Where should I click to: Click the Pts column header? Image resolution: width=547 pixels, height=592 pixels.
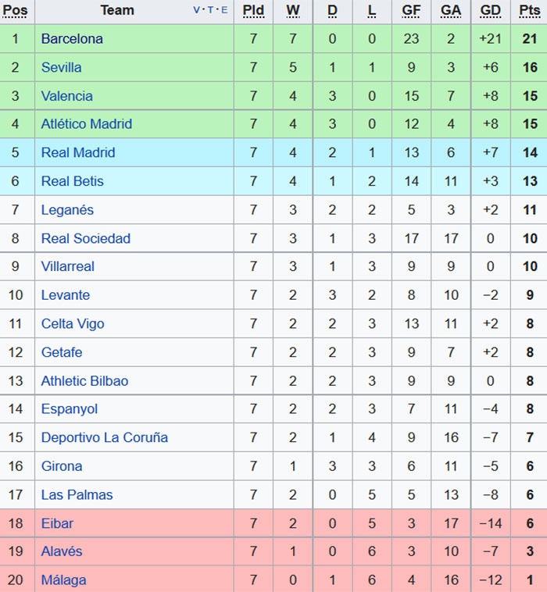point(529,10)
